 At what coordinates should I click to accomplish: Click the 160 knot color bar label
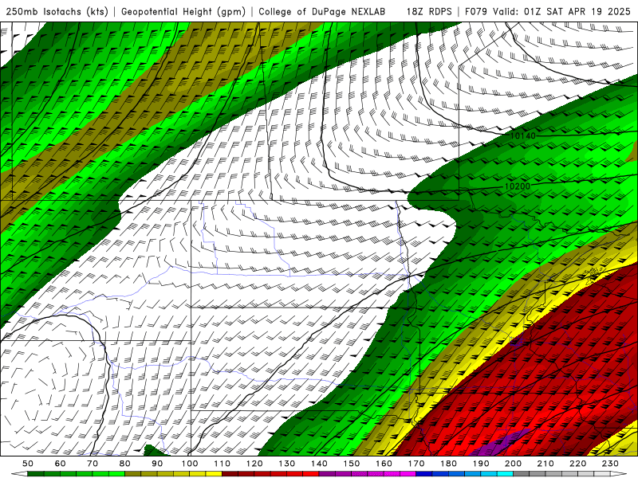click(384, 464)
